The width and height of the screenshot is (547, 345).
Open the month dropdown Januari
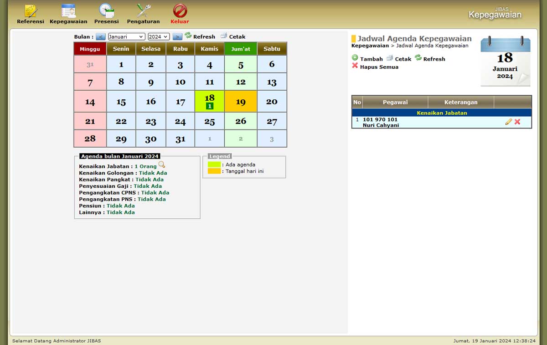(126, 36)
